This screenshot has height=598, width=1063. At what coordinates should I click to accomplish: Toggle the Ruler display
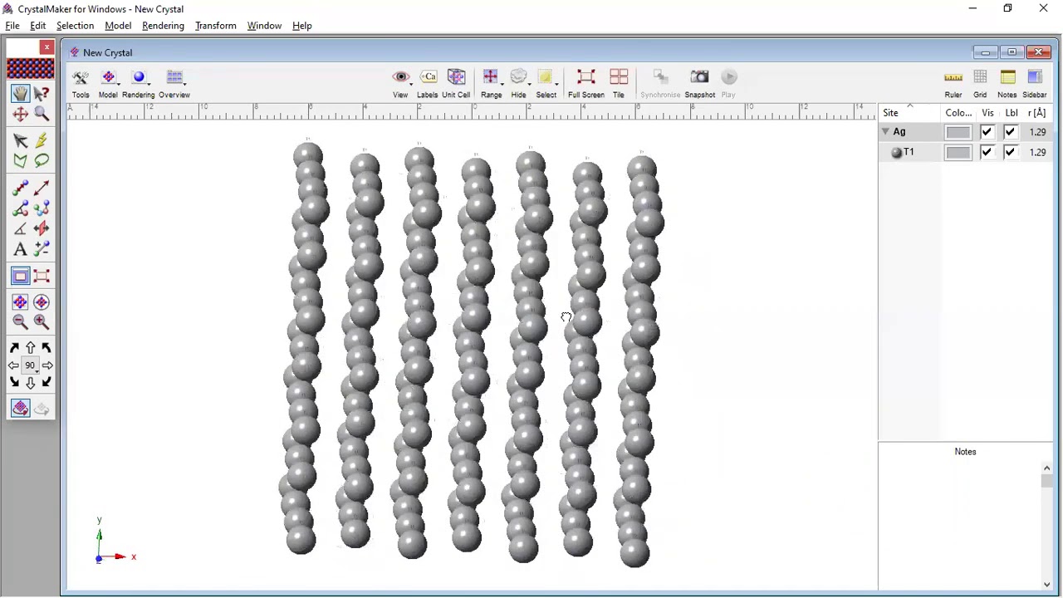(953, 84)
